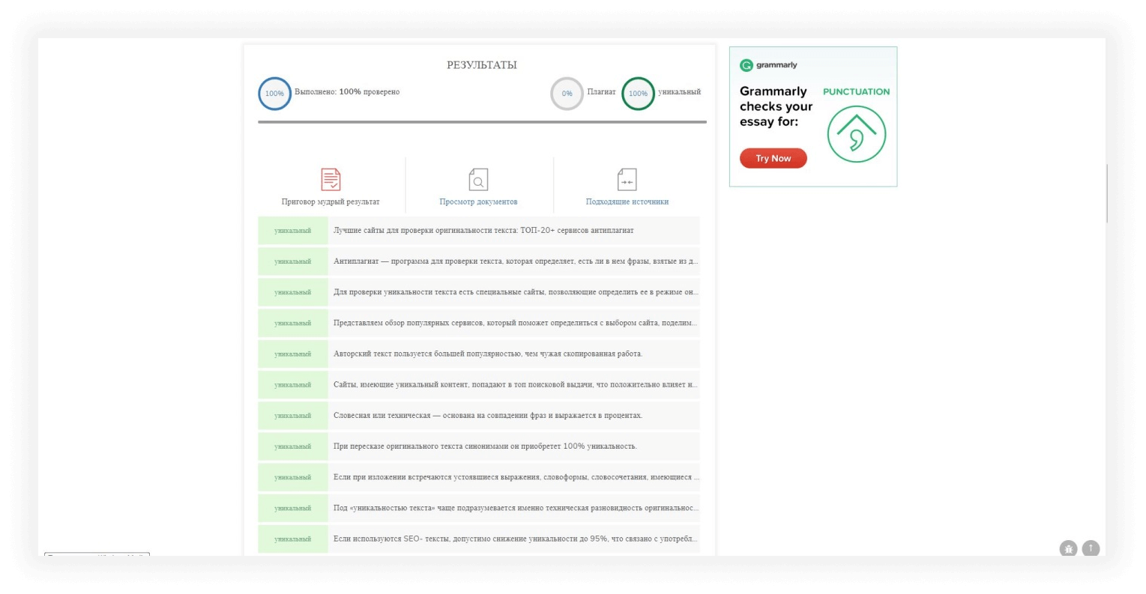The width and height of the screenshot is (1146, 594).
Task: Click the Grammarly logo in the ad
Action: click(768, 65)
